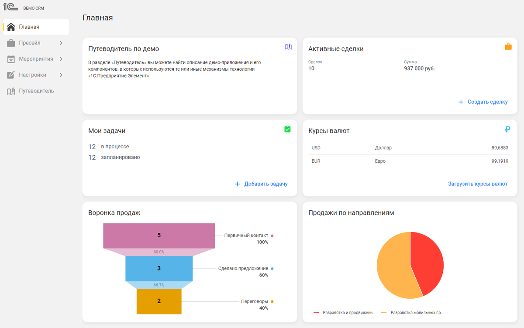Click the pink Первичный контакт funnel segment
Screen dimensions: 524x328
pos(159,236)
